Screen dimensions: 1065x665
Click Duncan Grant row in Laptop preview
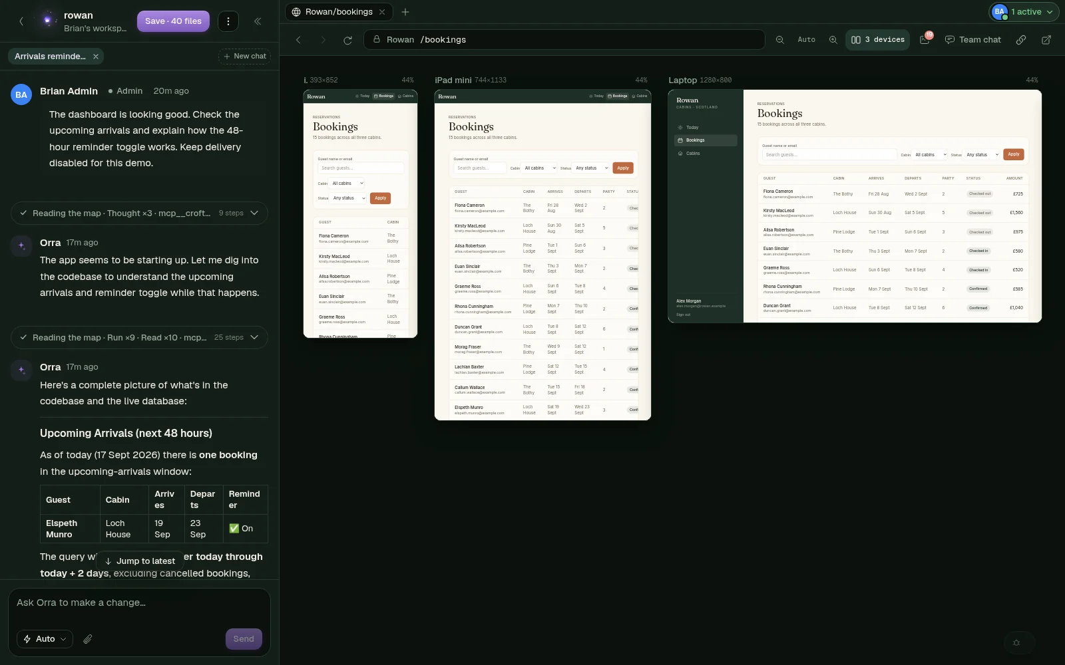click(893, 309)
